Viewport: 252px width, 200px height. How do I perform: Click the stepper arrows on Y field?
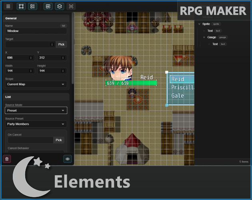click(x=63, y=58)
